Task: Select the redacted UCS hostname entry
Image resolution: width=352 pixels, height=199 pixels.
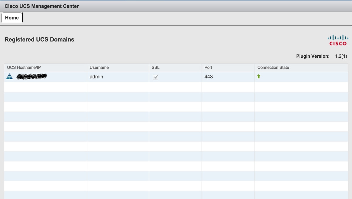Action: 32,77
